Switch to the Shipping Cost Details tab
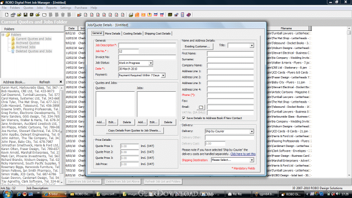 157,34
